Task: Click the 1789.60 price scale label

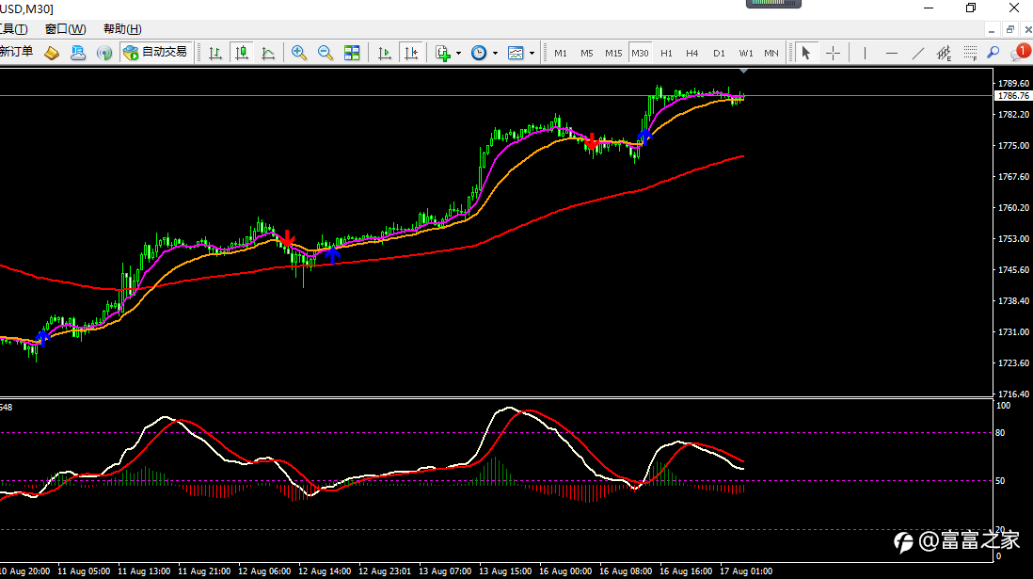Action: [x=1013, y=83]
